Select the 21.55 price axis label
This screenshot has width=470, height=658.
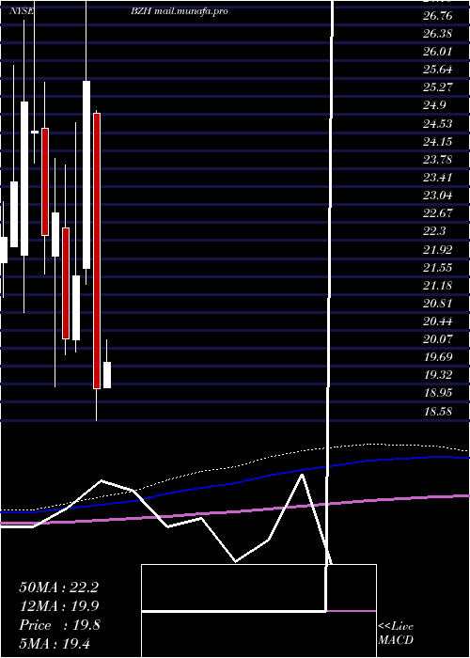point(437,267)
